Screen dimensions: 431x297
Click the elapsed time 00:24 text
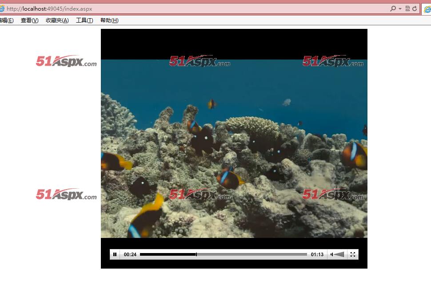coord(130,254)
